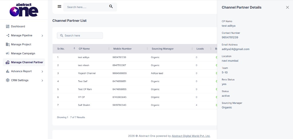Select the 'test nitesh' row name
Image resolution: width=293 pixels, height=139 pixels.
click(x=84, y=65)
